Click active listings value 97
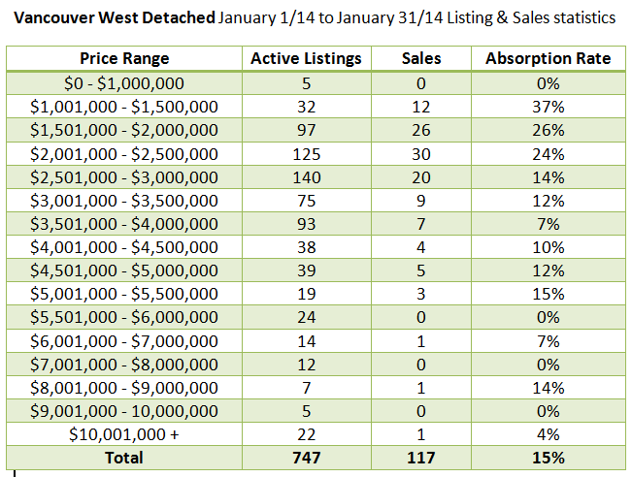Viewport: 632px width, 477px height. [x=307, y=130]
